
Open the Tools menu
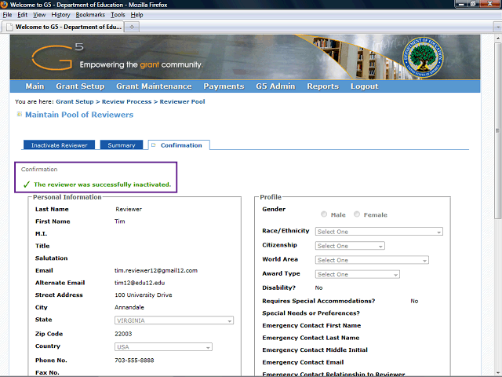(118, 15)
